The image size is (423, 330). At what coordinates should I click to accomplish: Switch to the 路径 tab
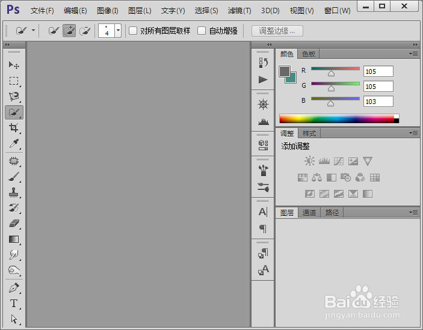click(332, 213)
